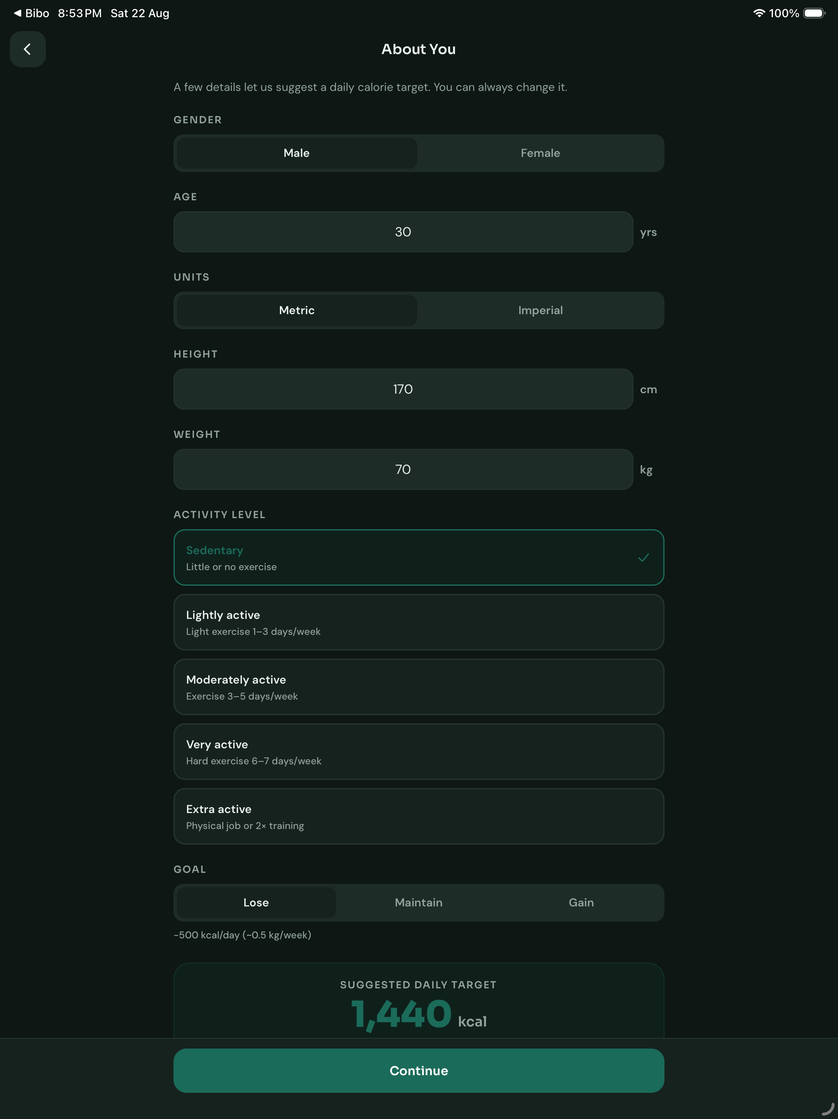Choose Very active level
The width and height of the screenshot is (838, 1119).
click(x=419, y=752)
